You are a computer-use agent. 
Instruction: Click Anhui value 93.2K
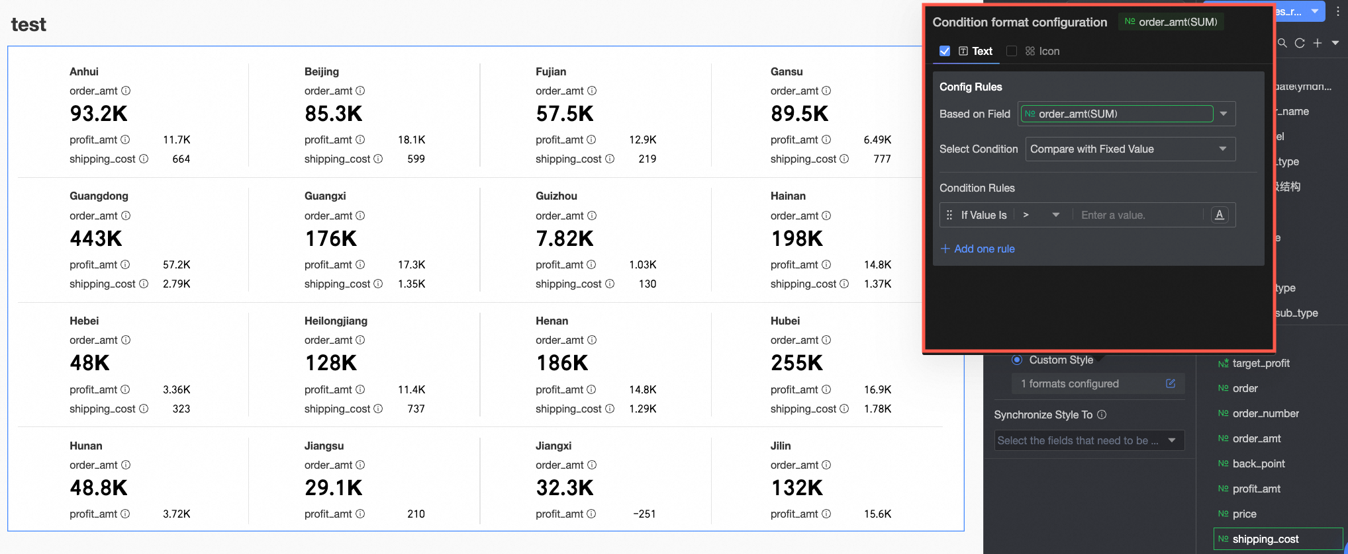[x=99, y=114]
